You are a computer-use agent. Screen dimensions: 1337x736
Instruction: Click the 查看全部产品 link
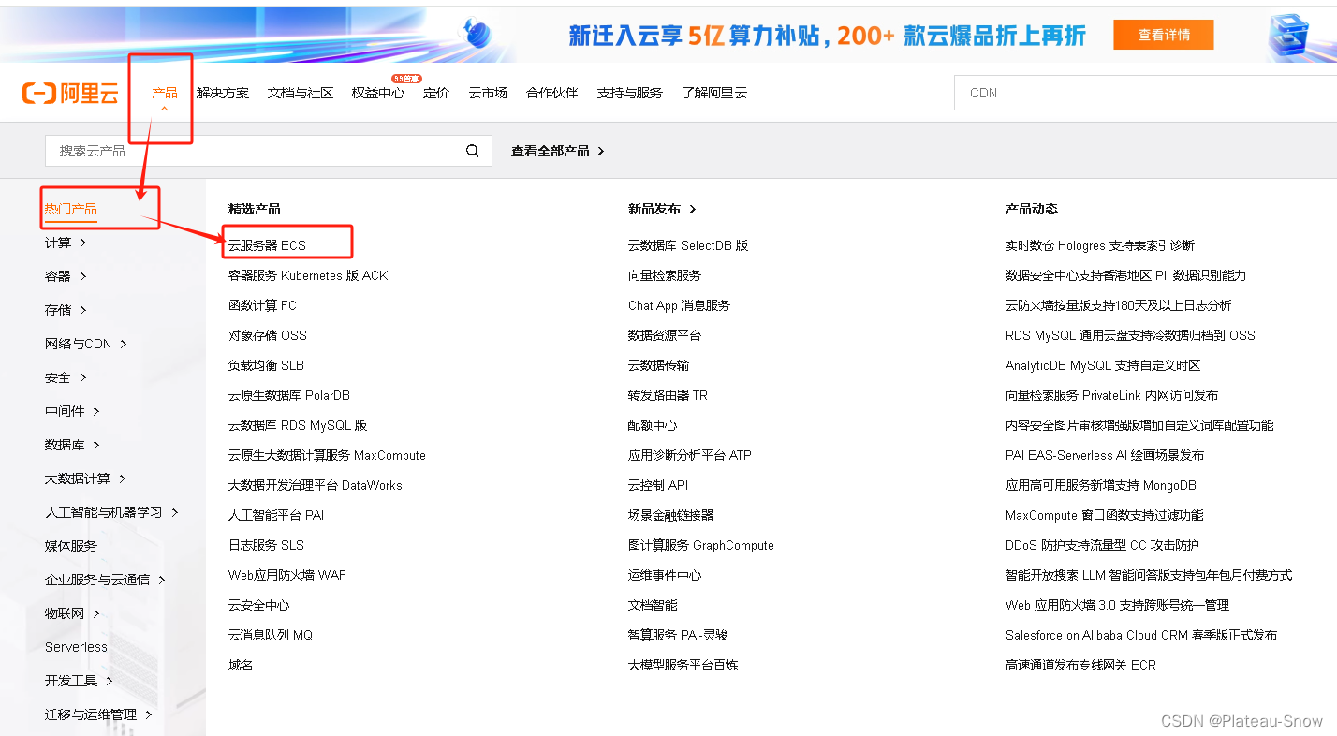pos(558,151)
